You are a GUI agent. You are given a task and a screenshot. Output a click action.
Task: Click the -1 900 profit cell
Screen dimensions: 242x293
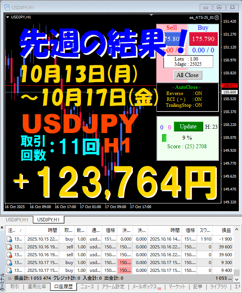tap(223, 239)
